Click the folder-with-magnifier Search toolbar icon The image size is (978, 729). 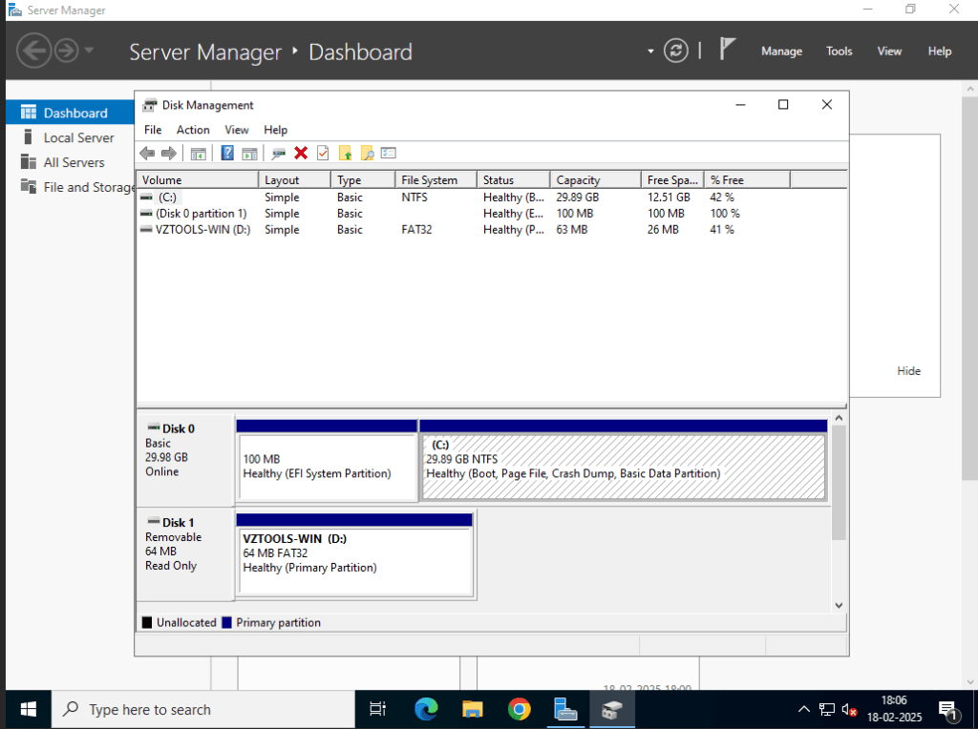368,153
